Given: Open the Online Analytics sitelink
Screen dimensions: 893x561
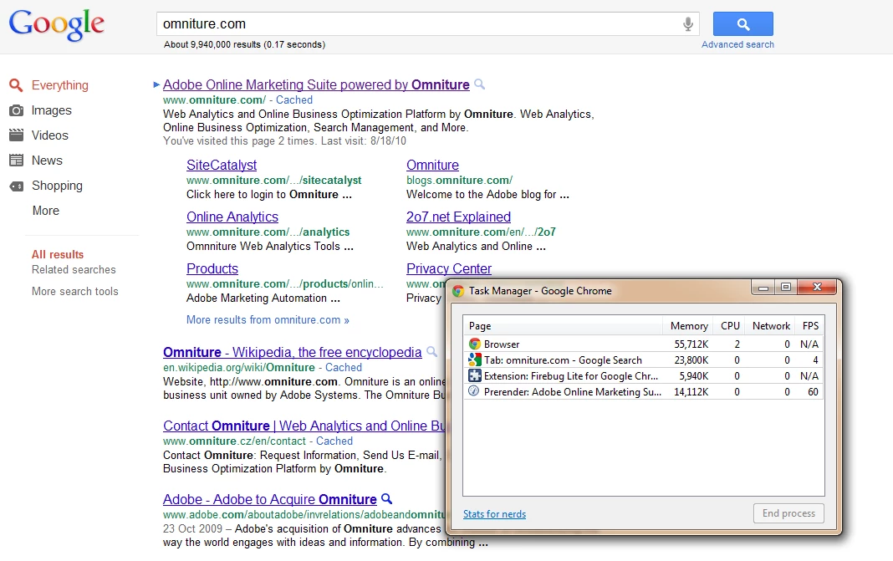Looking at the screenshot, I should click(232, 217).
